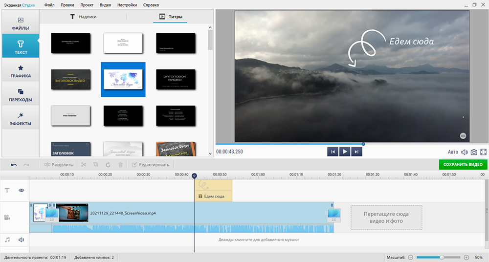Click the redo arrow icon
The height and width of the screenshot is (262, 489).
(x=26, y=165)
